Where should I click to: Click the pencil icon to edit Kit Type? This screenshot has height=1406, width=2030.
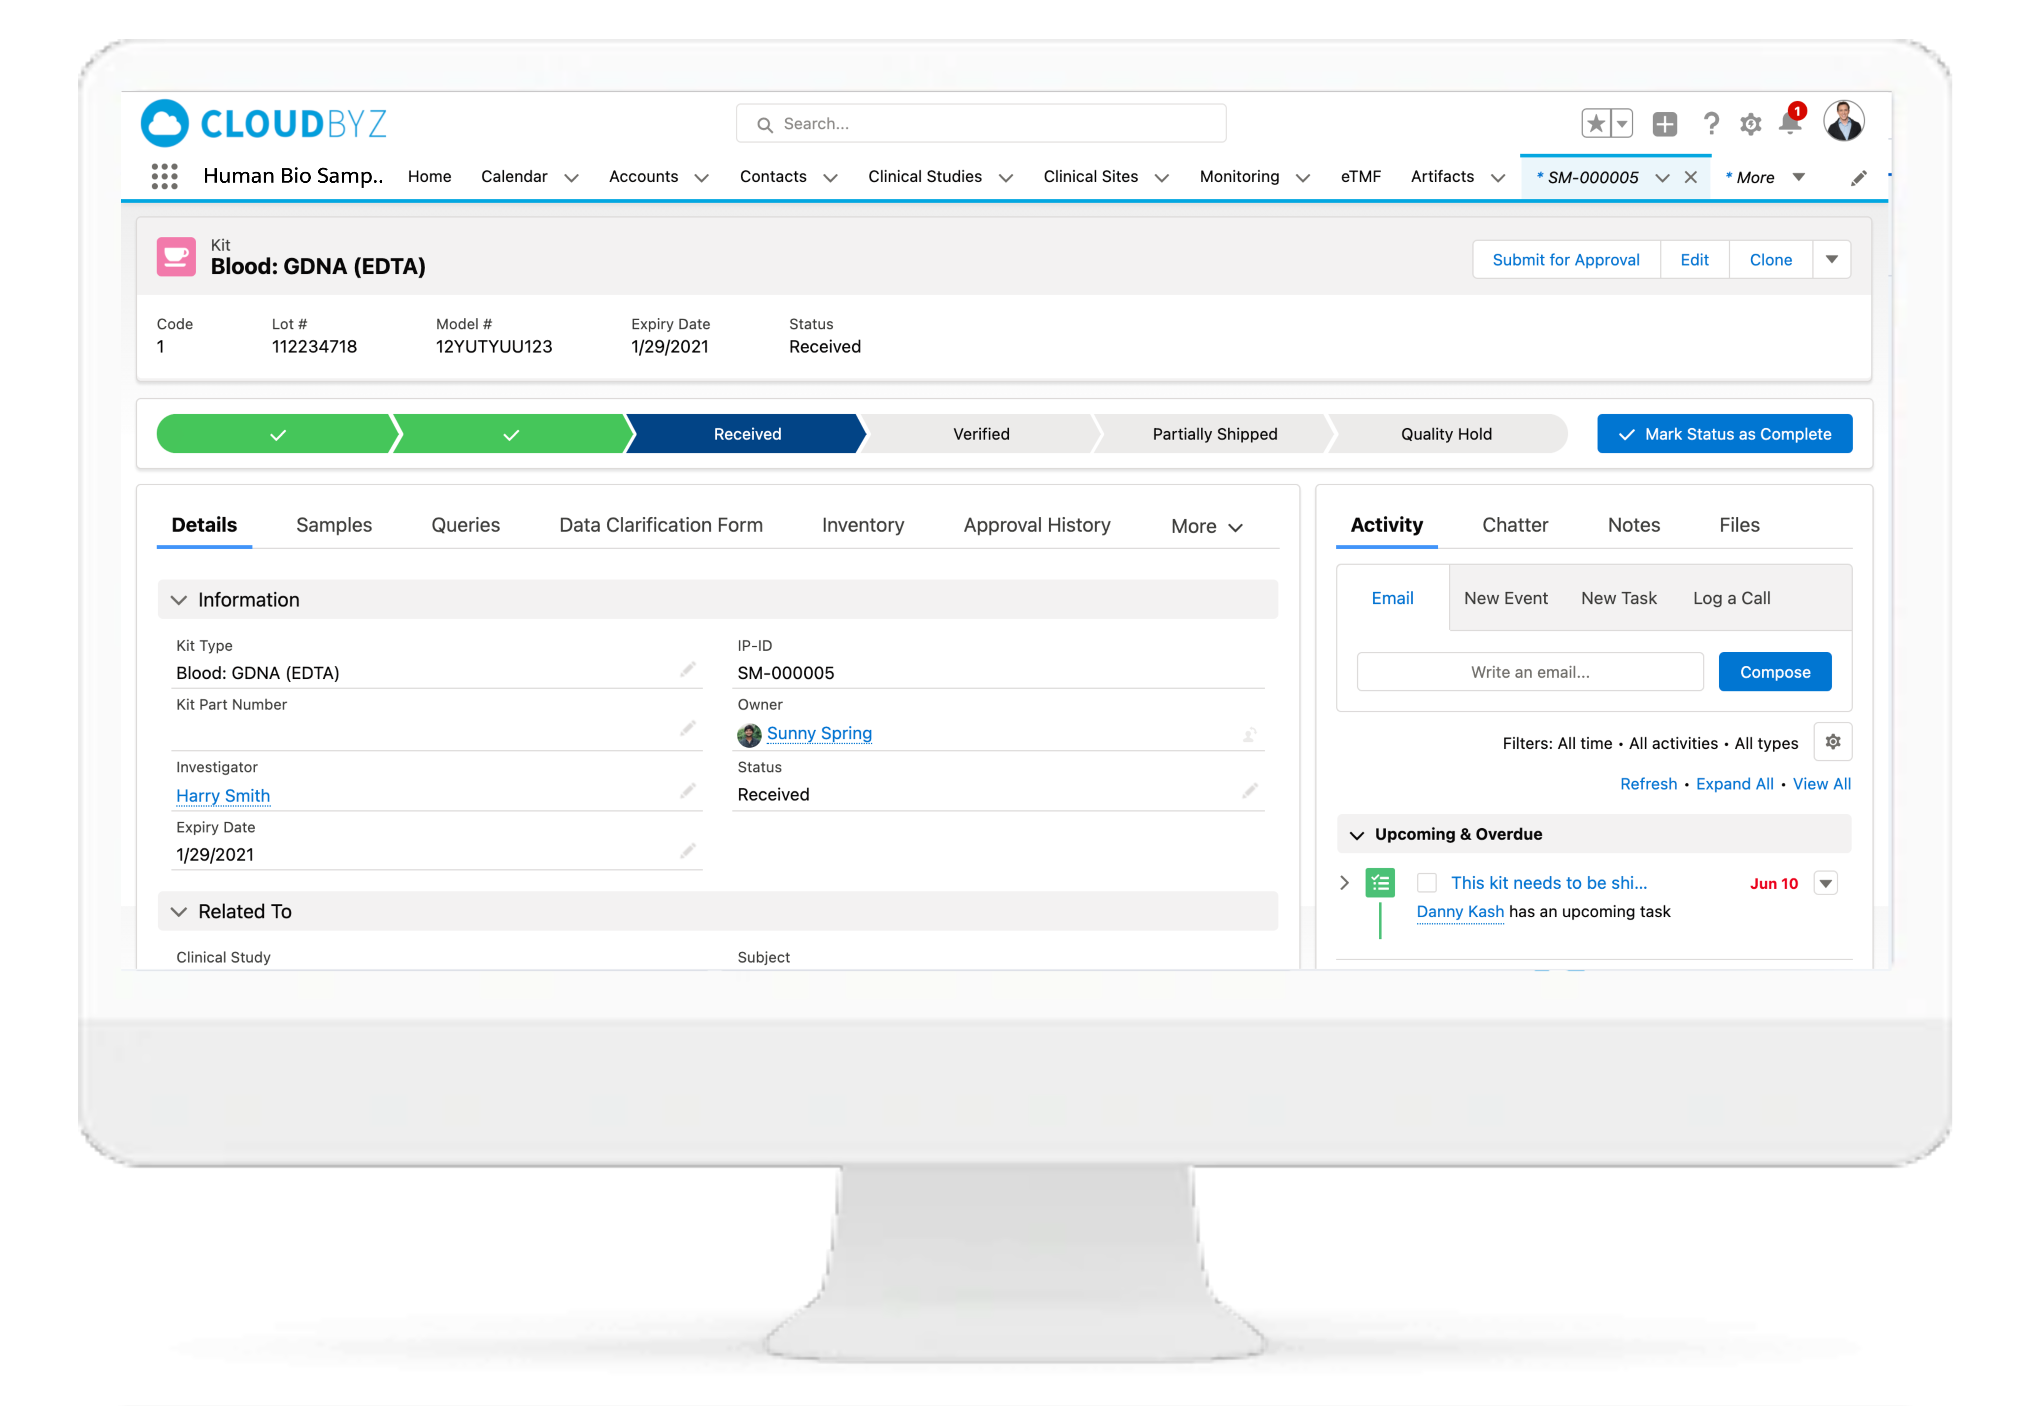click(x=688, y=670)
